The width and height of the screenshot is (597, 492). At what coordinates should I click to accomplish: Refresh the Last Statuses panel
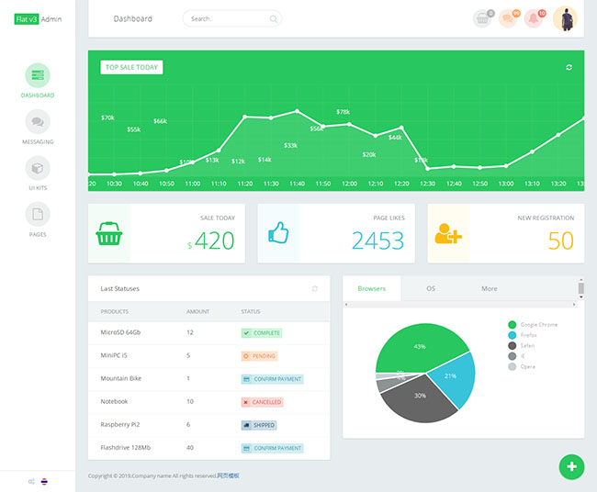pos(315,288)
